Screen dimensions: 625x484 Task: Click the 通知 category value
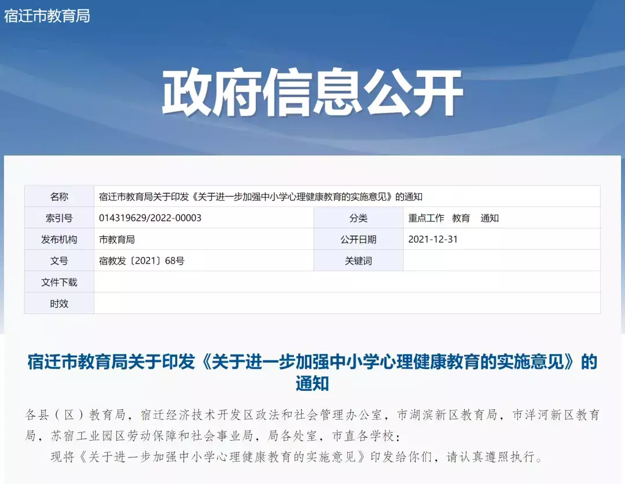490,218
